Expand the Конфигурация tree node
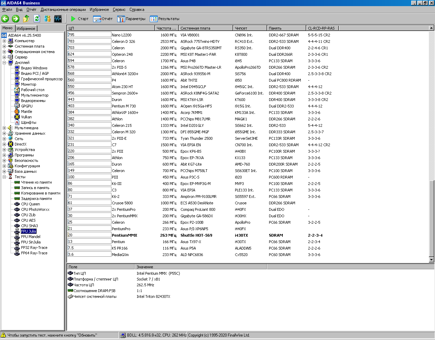Image resolution: width=435 pixels, height=340 pixels. pos(4,166)
